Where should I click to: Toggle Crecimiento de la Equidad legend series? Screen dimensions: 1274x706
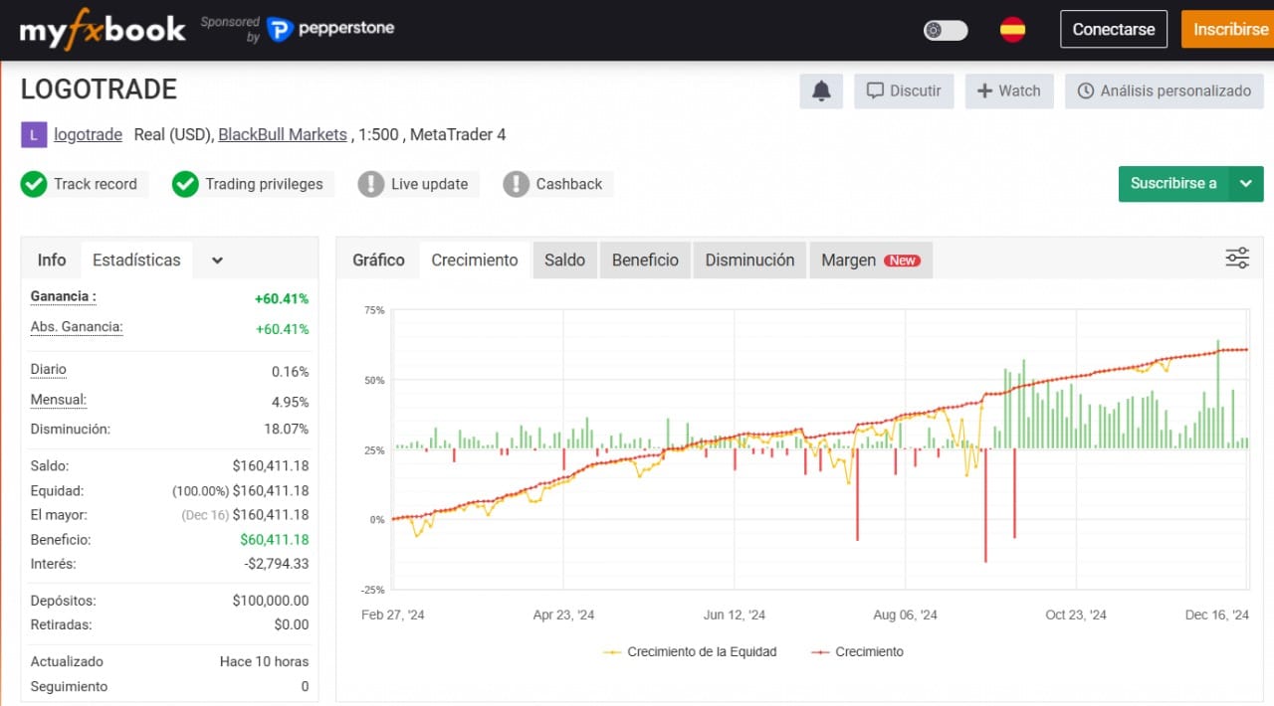tap(690, 652)
